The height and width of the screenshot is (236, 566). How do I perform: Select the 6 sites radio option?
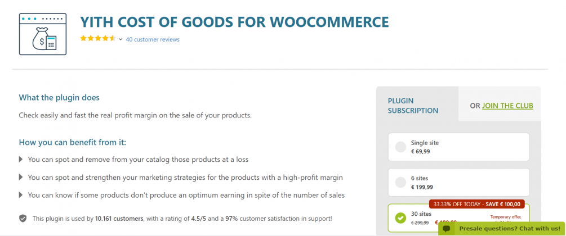click(x=400, y=182)
